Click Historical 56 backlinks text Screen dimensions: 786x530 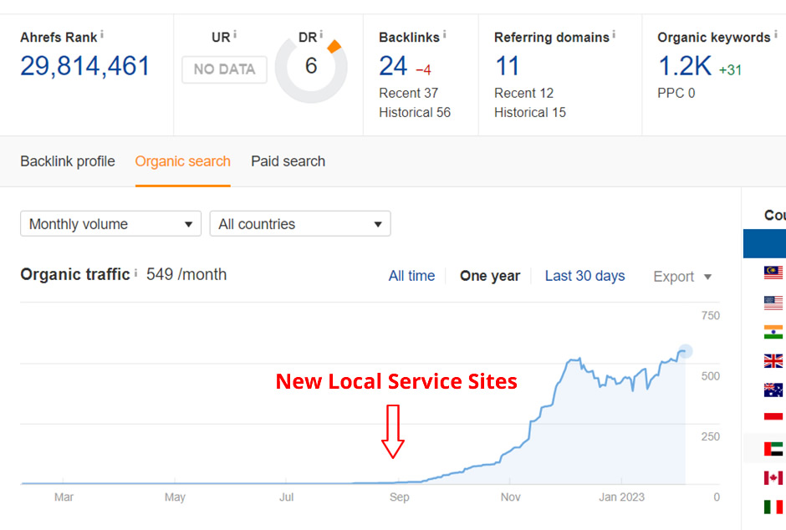point(415,112)
